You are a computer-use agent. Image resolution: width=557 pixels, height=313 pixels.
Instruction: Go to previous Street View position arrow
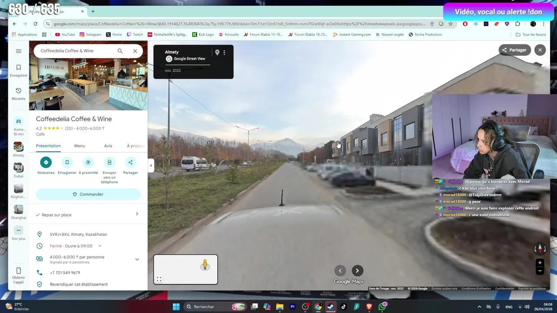coord(340,271)
